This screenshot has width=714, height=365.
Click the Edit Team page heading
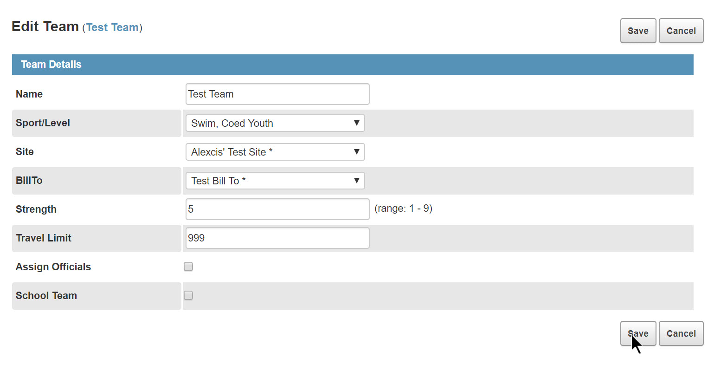point(45,26)
